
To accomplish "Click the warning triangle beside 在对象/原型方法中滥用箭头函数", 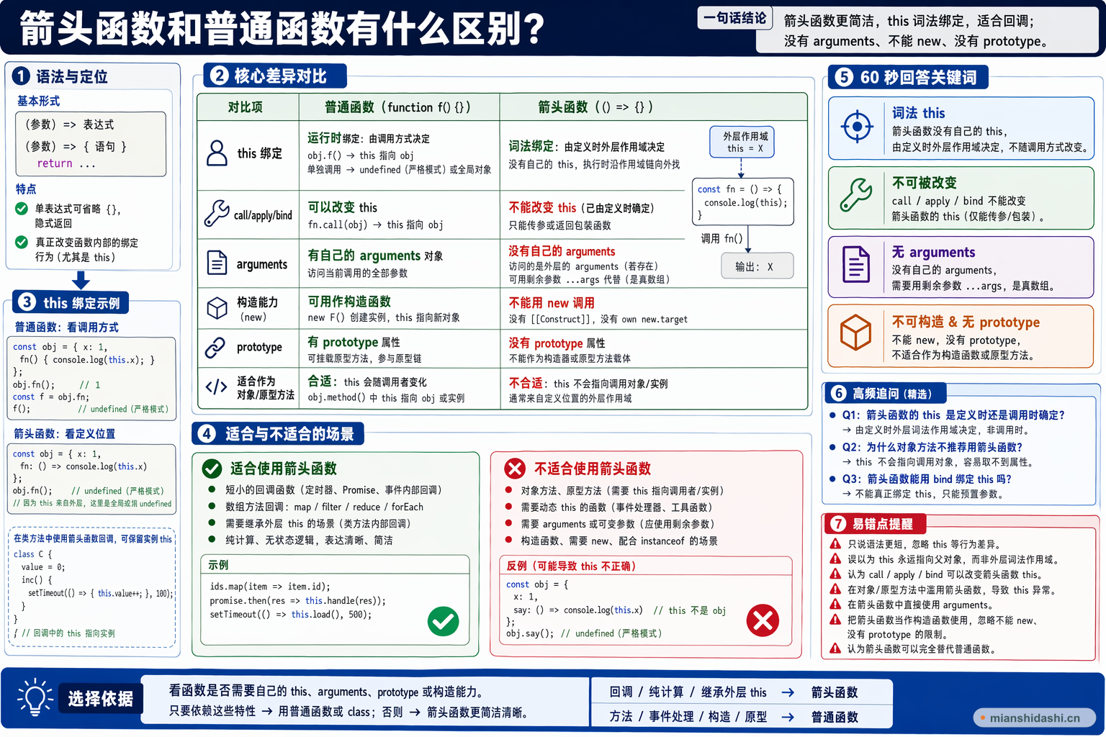I will click(835, 589).
